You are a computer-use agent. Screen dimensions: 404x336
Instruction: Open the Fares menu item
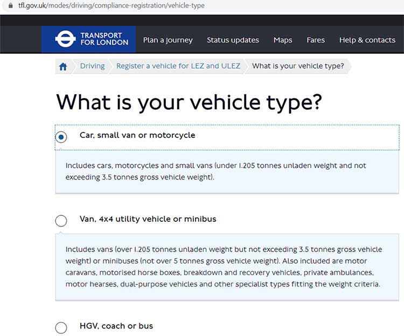[316, 40]
